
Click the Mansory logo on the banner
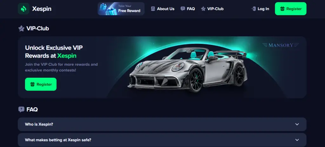(x=281, y=45)
